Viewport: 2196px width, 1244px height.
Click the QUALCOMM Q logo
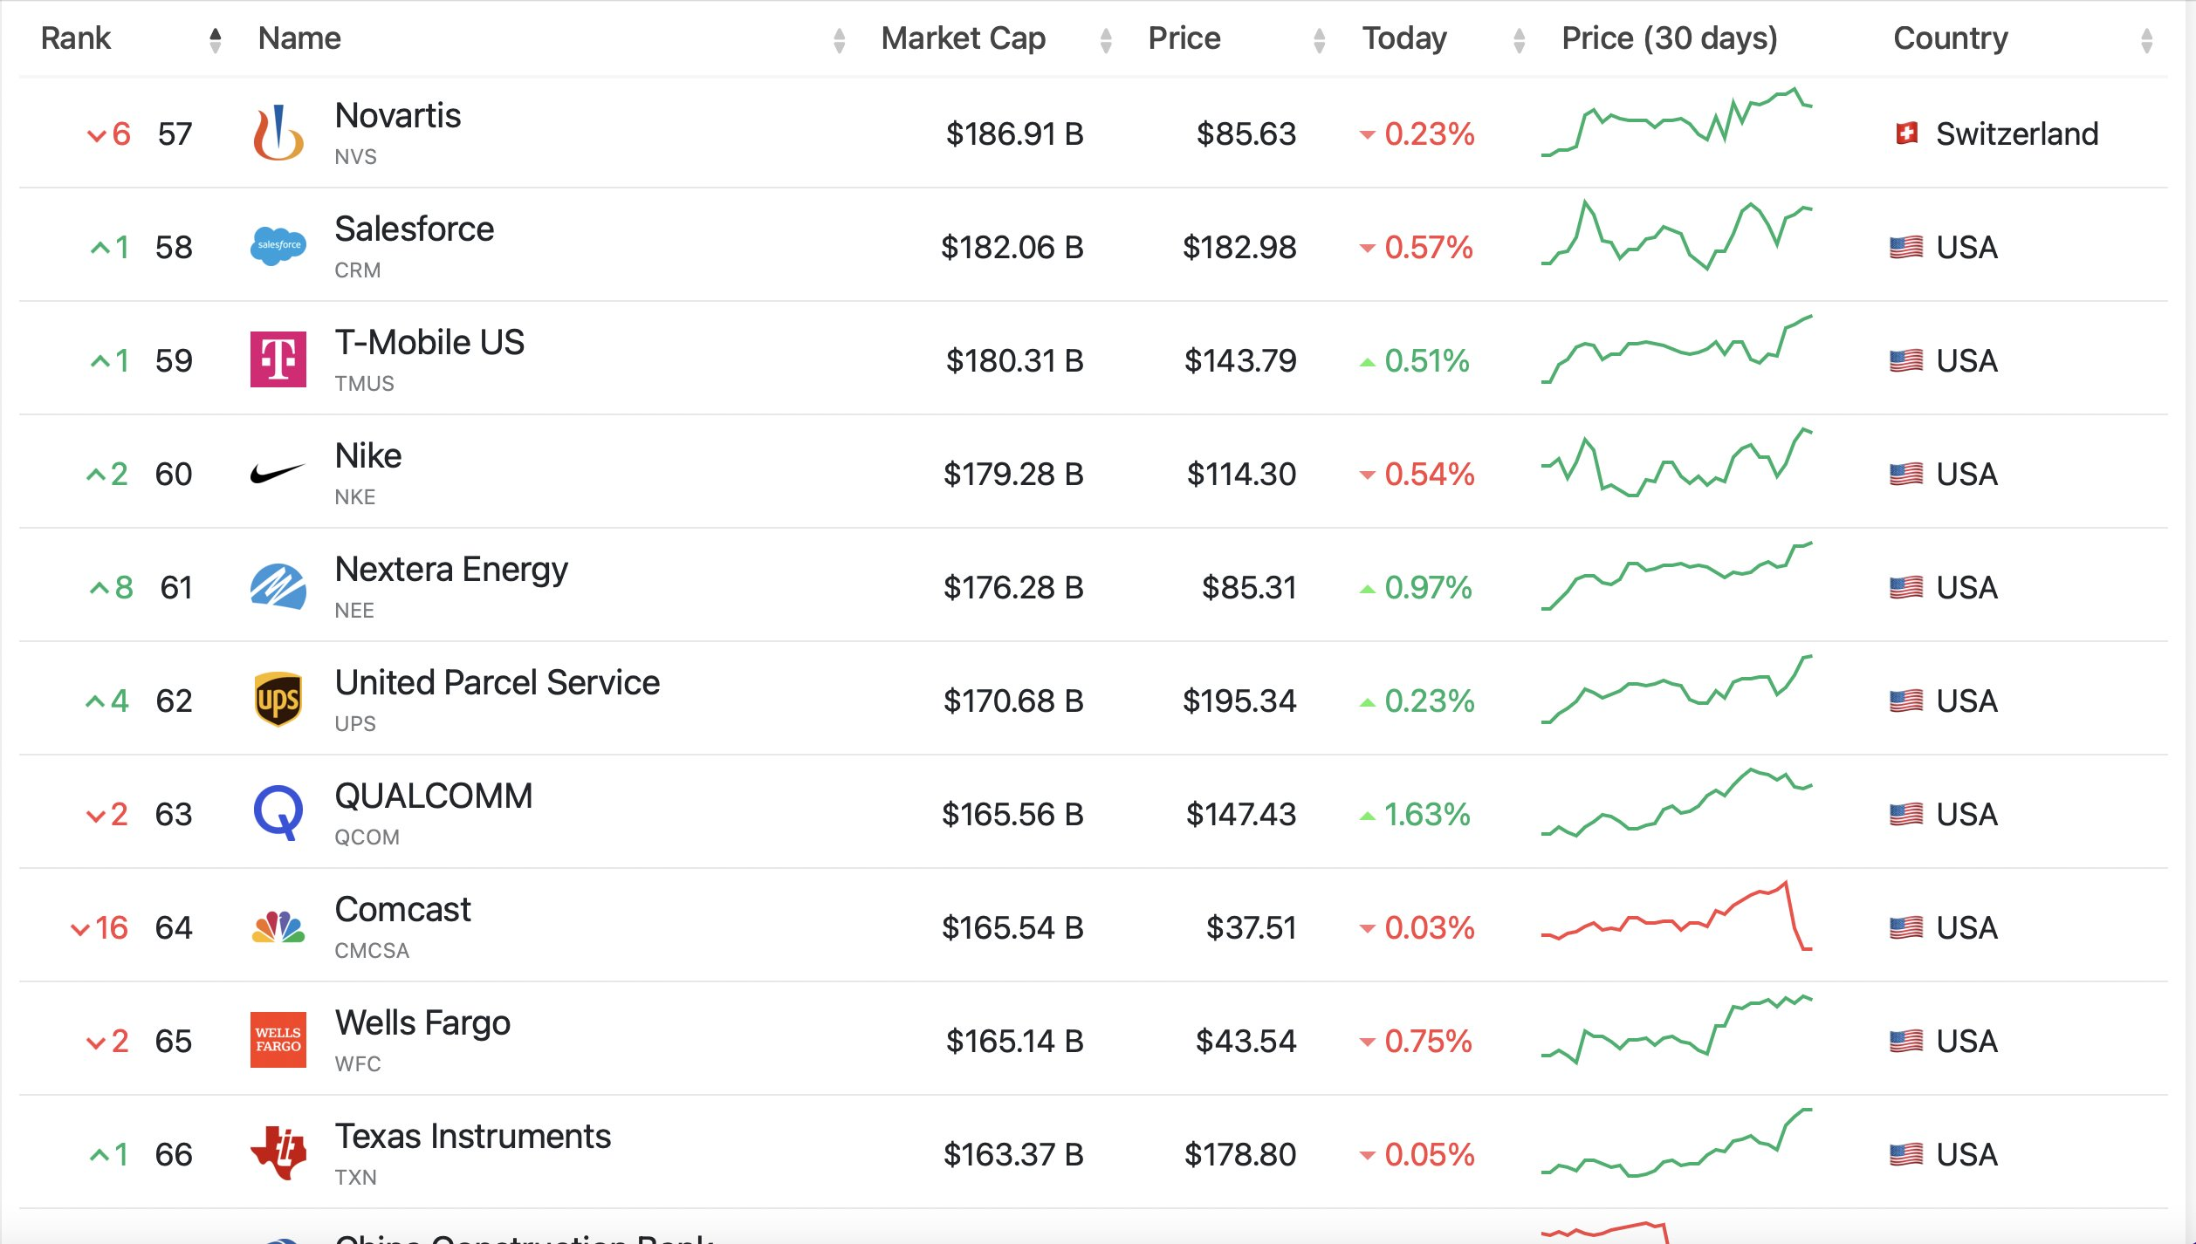coord(278,813)
